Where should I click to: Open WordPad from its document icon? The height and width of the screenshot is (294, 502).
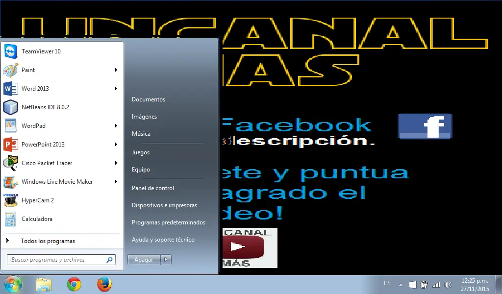(x=11, y=126)
